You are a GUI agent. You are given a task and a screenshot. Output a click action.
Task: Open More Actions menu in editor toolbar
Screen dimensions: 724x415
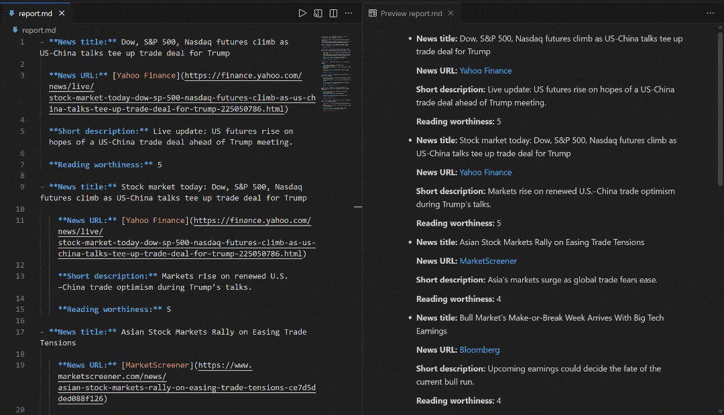point(349,13)
